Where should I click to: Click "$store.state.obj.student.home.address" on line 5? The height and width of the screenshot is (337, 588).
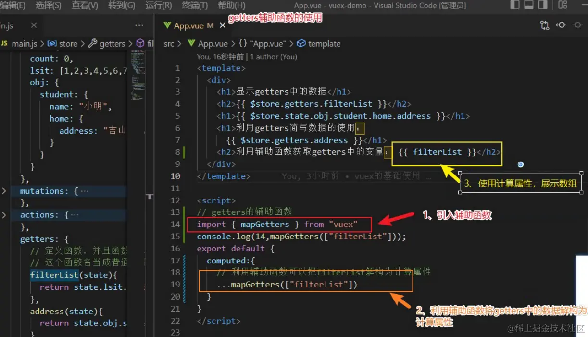pyautogui.click(x=340, y=116)
